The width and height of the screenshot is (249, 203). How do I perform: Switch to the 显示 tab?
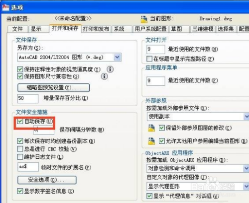pyautogui.click(x=36, y=29)
